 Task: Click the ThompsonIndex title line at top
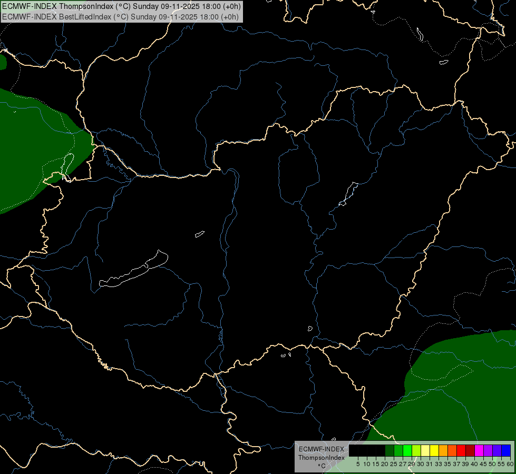(121, 6)
